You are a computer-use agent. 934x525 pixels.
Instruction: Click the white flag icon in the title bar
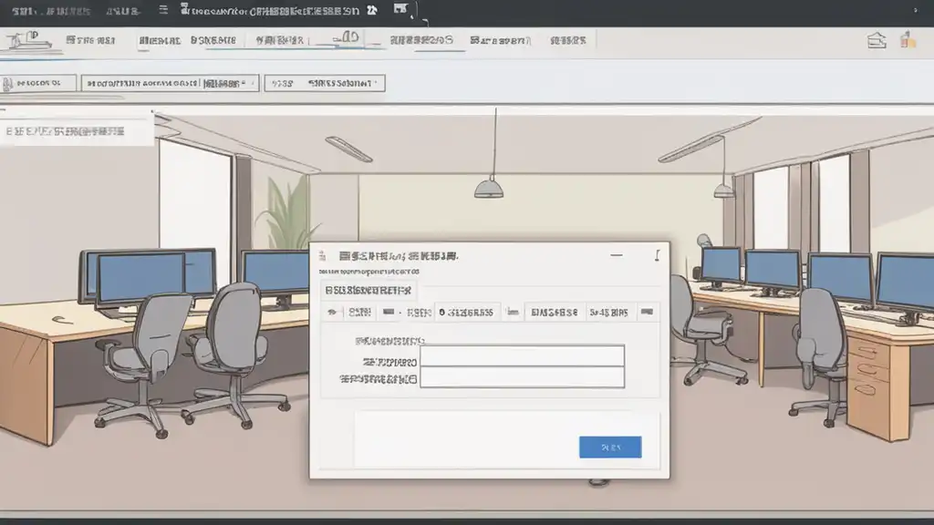(x=401, y=9)
